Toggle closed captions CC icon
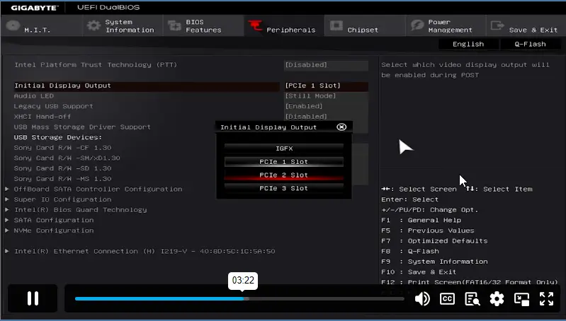Screen dimensions: 566x321 [x=447, y=298]
